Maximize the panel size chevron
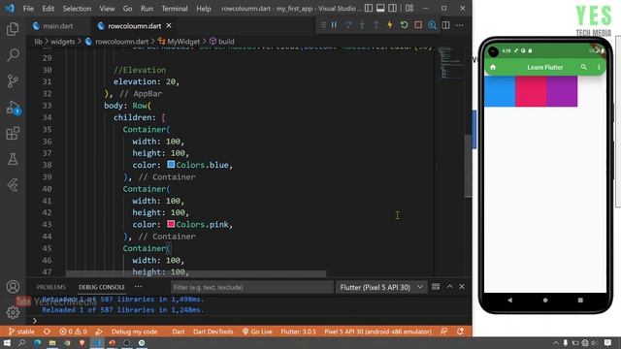Viewport: 621px width, 349px height. point(449,287)
